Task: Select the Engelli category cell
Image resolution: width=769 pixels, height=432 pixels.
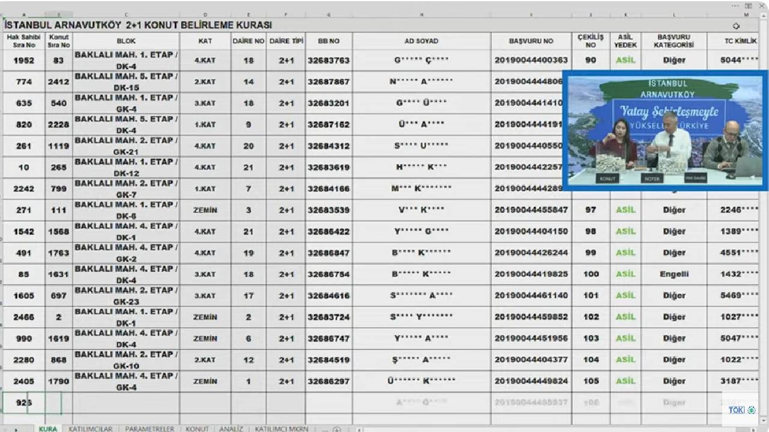Action: (x=673, y=274)
